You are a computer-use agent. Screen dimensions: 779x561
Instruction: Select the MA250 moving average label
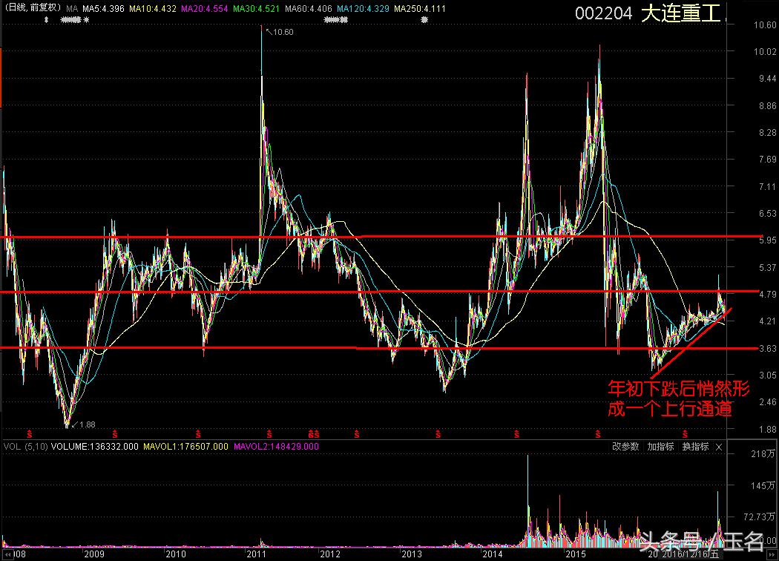tap(419, 10)
